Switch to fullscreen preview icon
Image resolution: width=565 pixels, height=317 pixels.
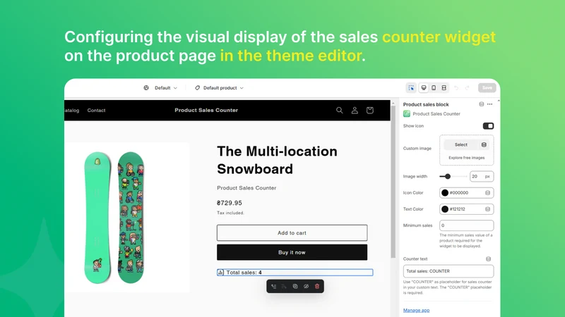click(x=444, y=87)
